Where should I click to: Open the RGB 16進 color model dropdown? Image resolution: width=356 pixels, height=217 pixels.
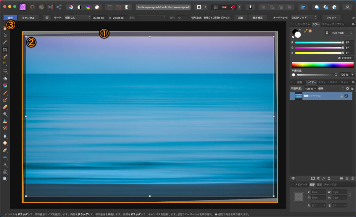click(342, 33)
